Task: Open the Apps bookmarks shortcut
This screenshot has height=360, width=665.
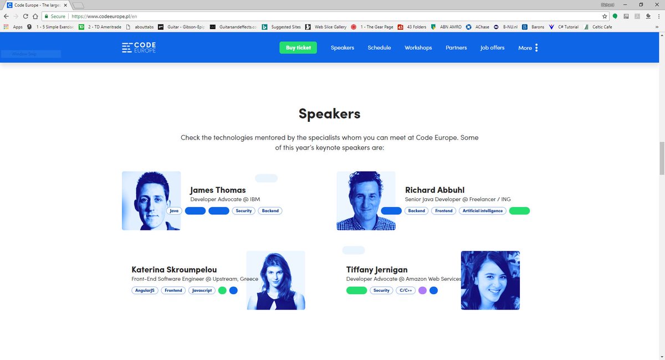Action: coord(13,27)
